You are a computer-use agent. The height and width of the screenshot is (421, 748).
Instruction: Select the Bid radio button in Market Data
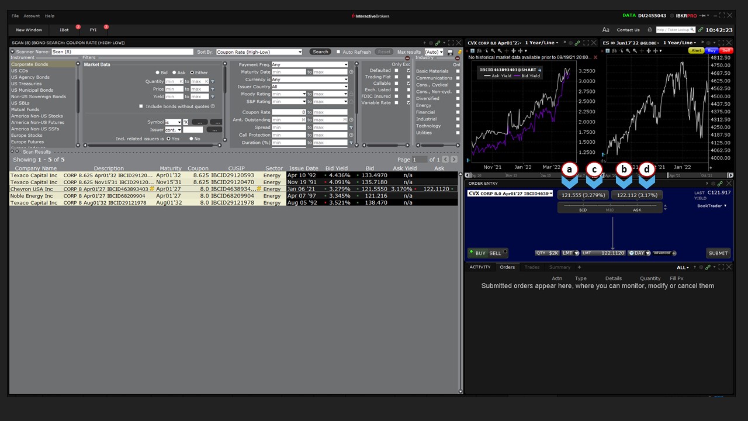coord(157,73)
